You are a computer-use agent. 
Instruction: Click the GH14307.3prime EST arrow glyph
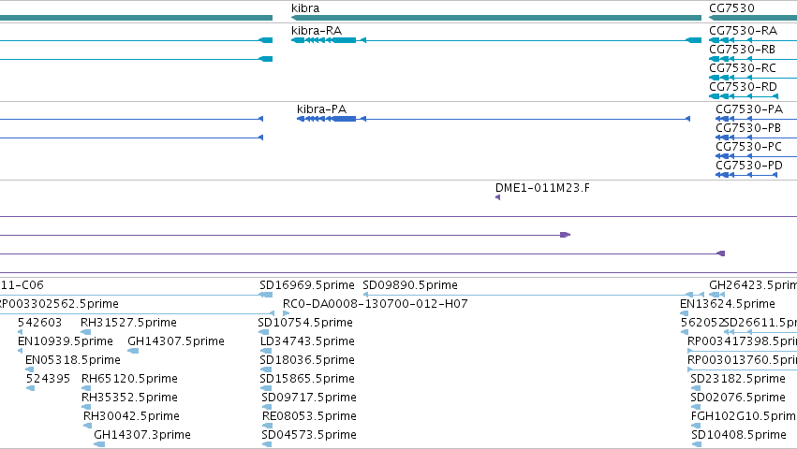99,444
